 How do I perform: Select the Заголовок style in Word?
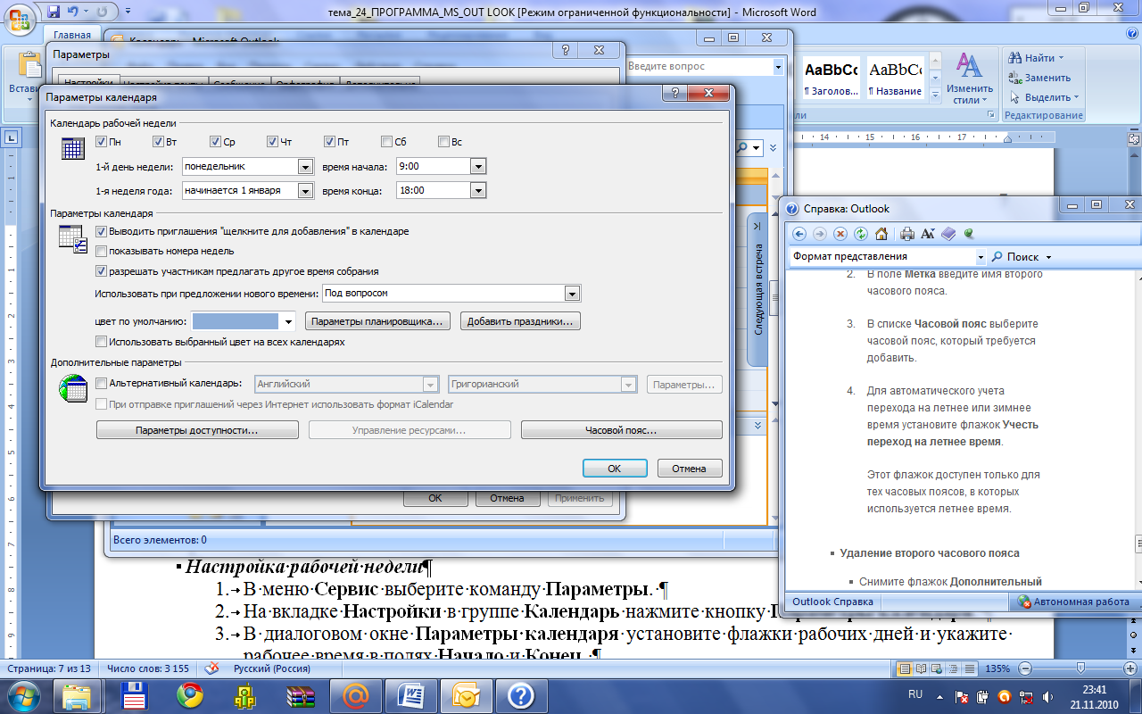pos(831,79)
